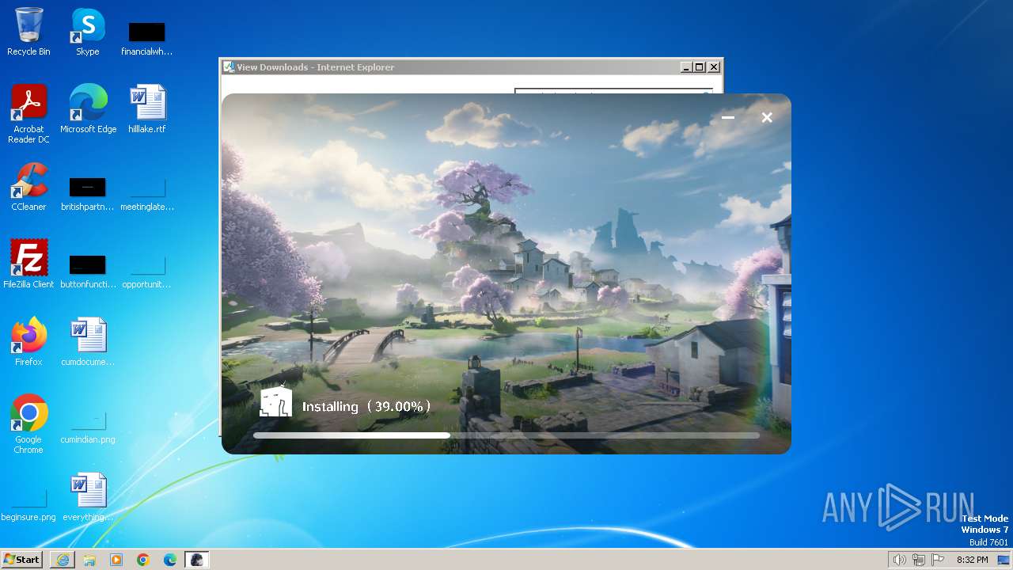The height and width of the screenshot is (570, 1013).
Task: Minimize the game installer window
Action: (x=728, y=117)
